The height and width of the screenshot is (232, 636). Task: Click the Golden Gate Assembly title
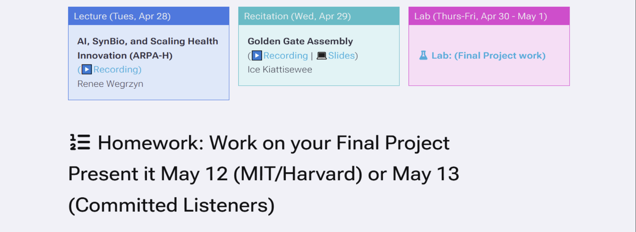[300, 41]
